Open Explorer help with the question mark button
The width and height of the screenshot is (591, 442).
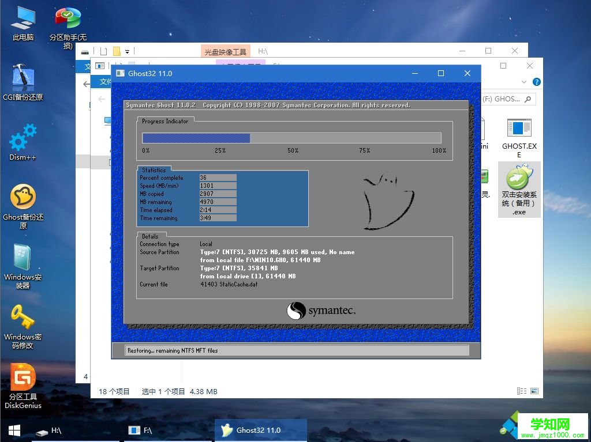pyautogui.click(x=536, y=81)
